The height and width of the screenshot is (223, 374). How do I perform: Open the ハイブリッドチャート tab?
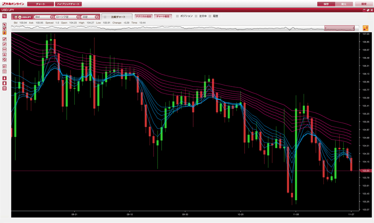tap(68, 4)
